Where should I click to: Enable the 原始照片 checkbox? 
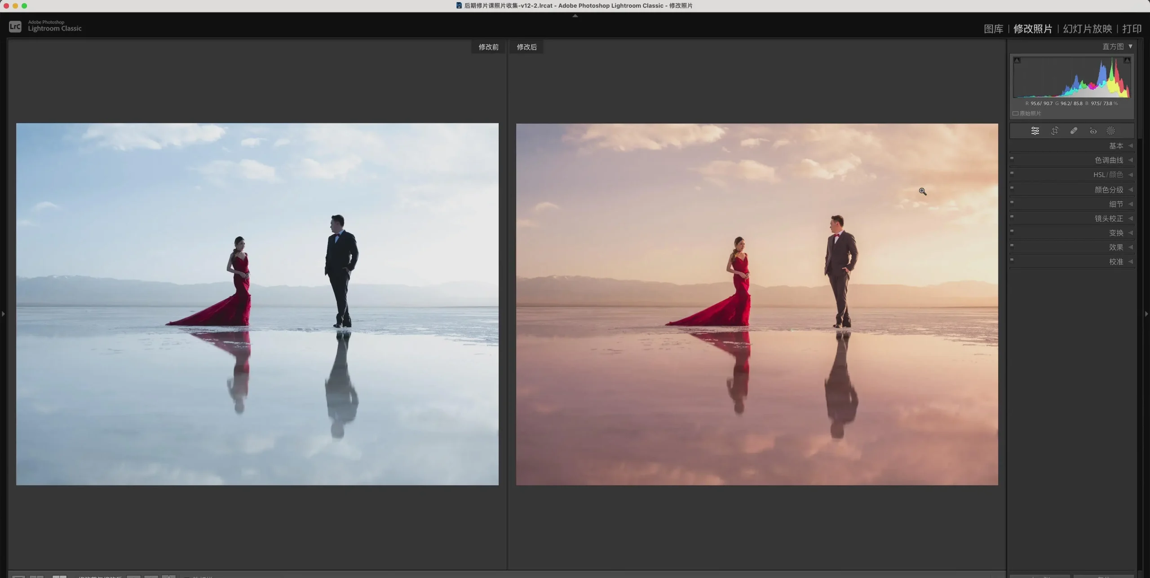pos(1015,114)
